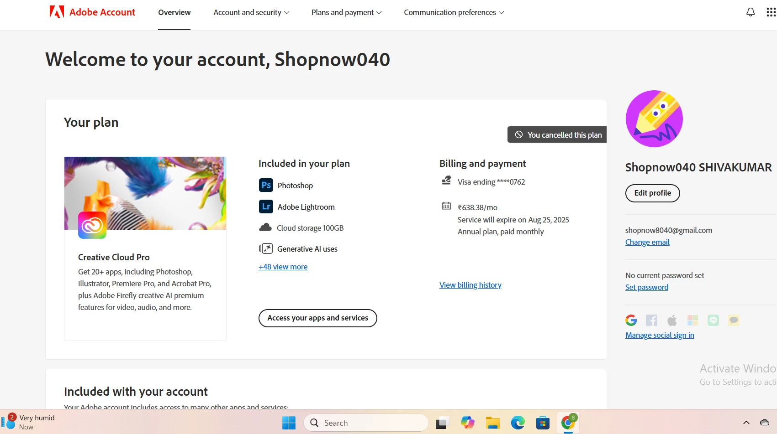Click the Cloud storage cloud icon
Image resolution: width=777 pixels, height=434 pixels.
pos(265,227)
